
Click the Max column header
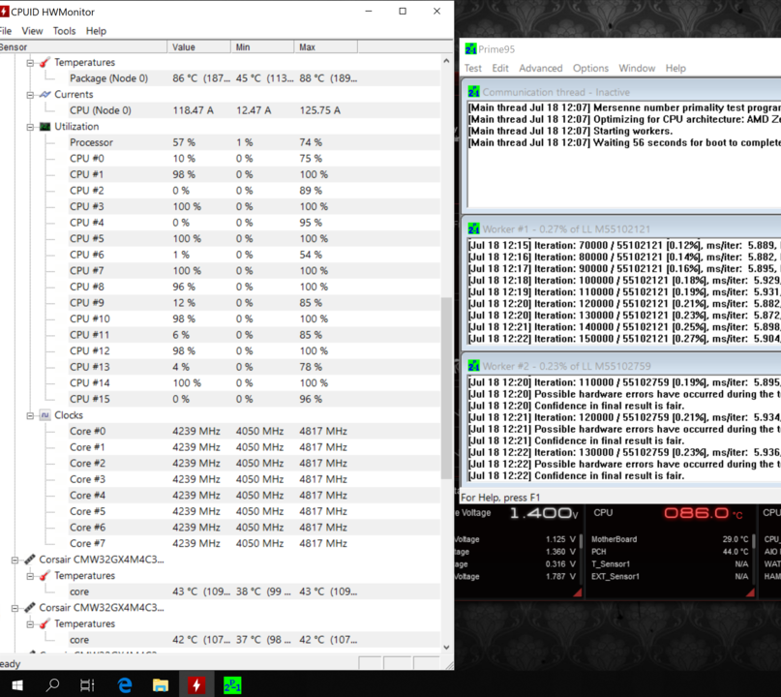click(326, 46)
